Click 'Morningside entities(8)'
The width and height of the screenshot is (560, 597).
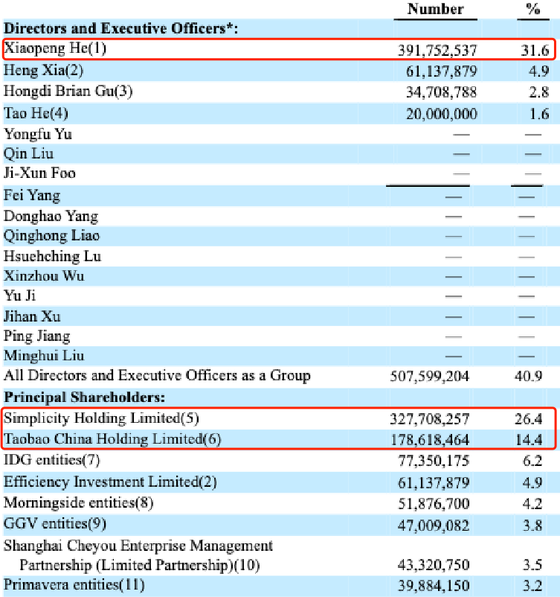[78, 503]
